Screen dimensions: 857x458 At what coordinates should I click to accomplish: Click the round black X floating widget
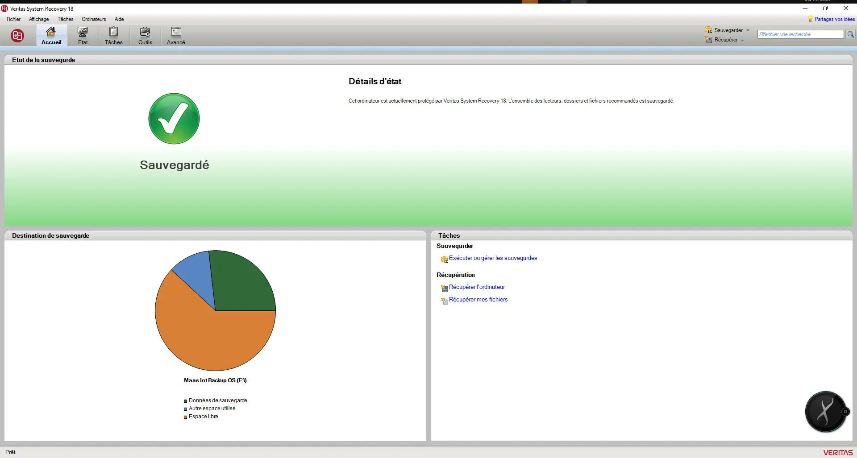tap(826, 412)
